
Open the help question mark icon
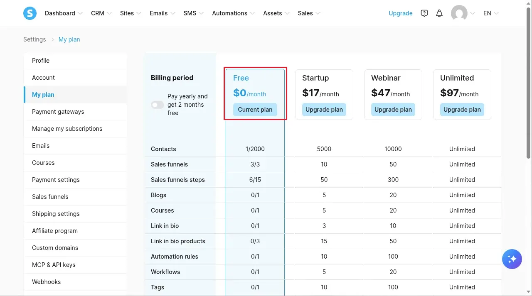point(424,13)
